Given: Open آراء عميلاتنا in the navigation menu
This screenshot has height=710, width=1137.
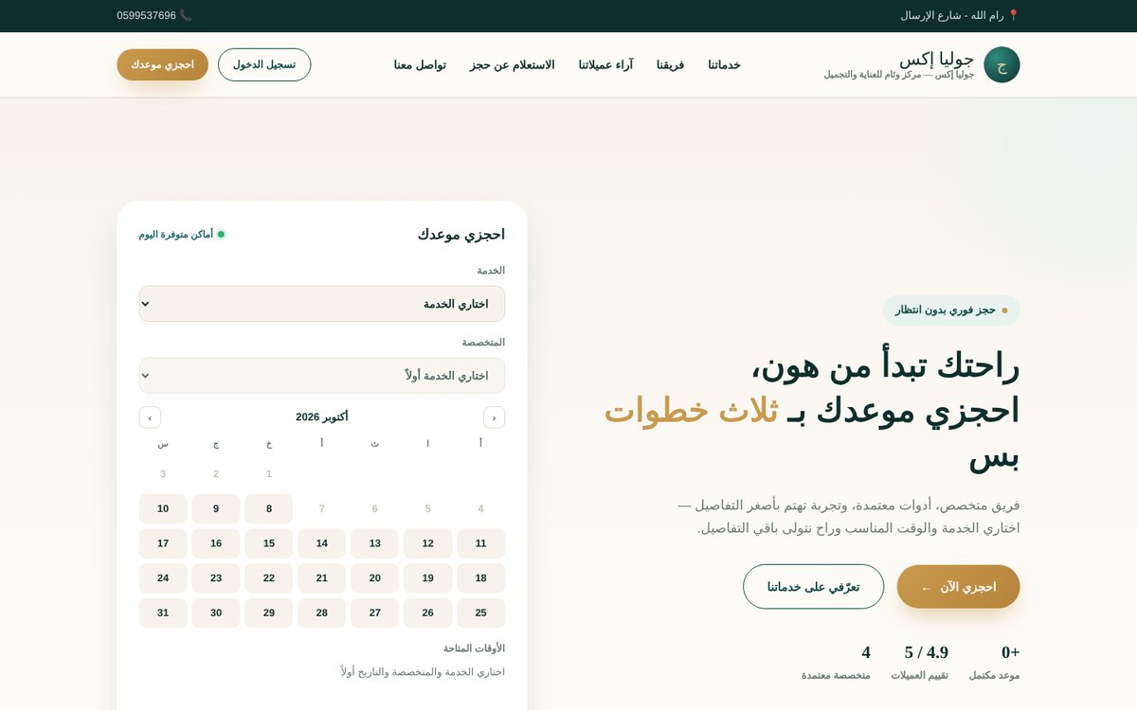Looking at the screenshot, I should tap(605, 64).
